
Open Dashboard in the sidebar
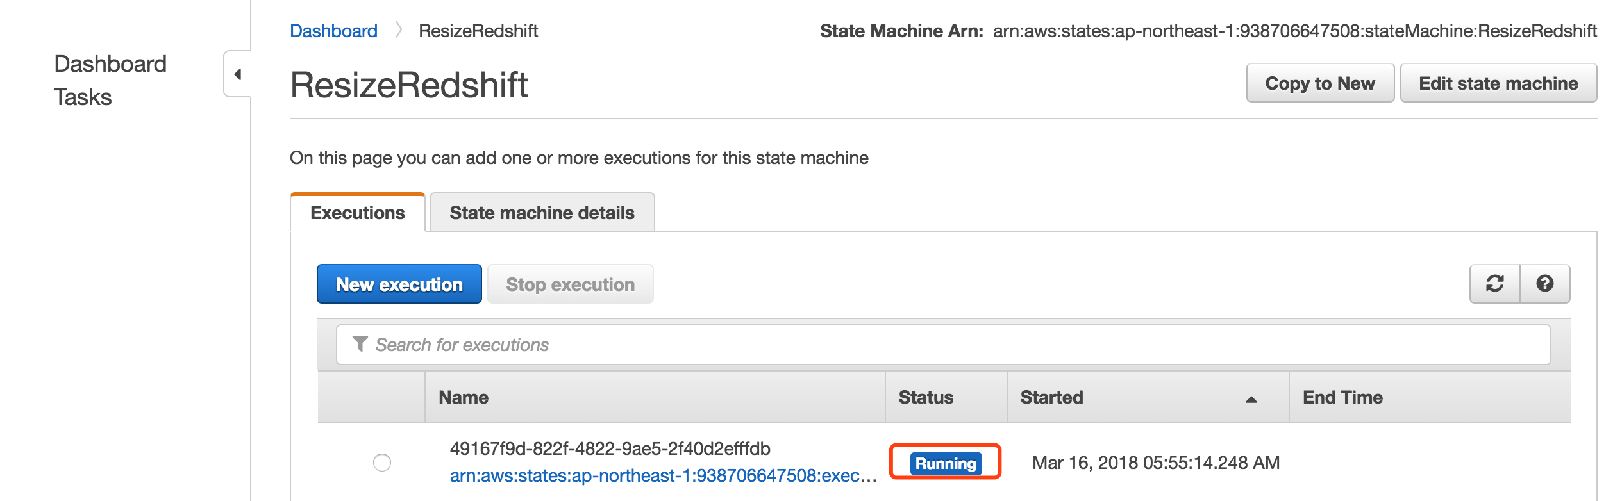pyautogui.click(x=110, y=64)
